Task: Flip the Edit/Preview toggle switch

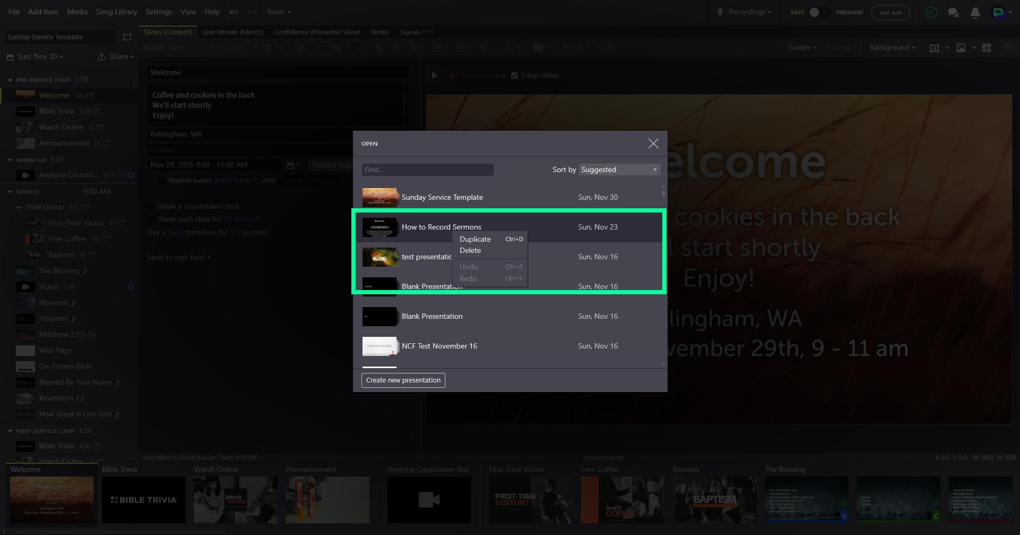Action: (819, 12)
